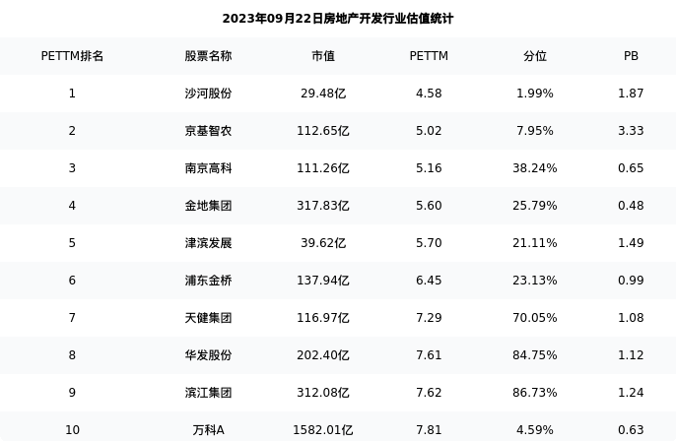The height and width of the screenshot is (441, 676).
Task: Click the table title 房地产开发行业估值统计
Action: coord(338,19)
